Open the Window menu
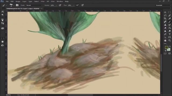The height and width of the screenshot is (96, 172). tap(60, 2)
